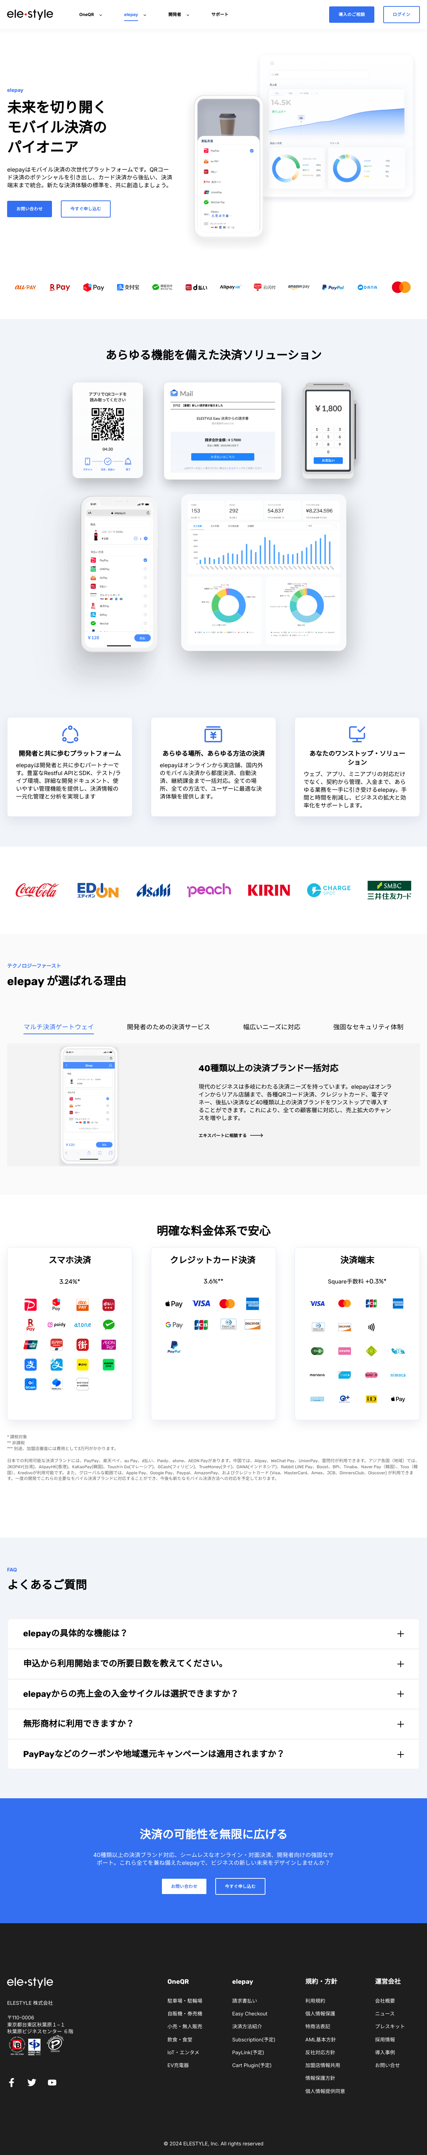Click the お問い合わせ button in the hero section

coord(29,208)
